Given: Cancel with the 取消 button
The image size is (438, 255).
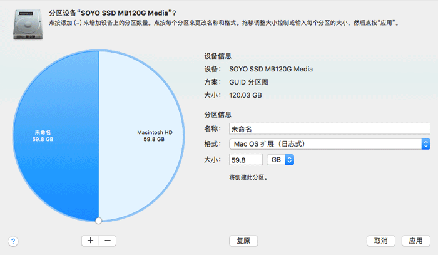Looking at the screenshot, I should (381, 241).
